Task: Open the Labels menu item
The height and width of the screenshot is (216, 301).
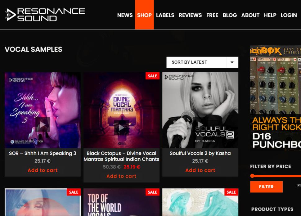Action: coord(165,15)
